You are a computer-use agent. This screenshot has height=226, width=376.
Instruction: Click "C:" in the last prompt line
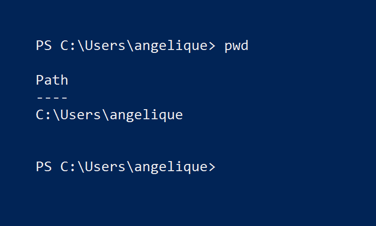[68, 166]
